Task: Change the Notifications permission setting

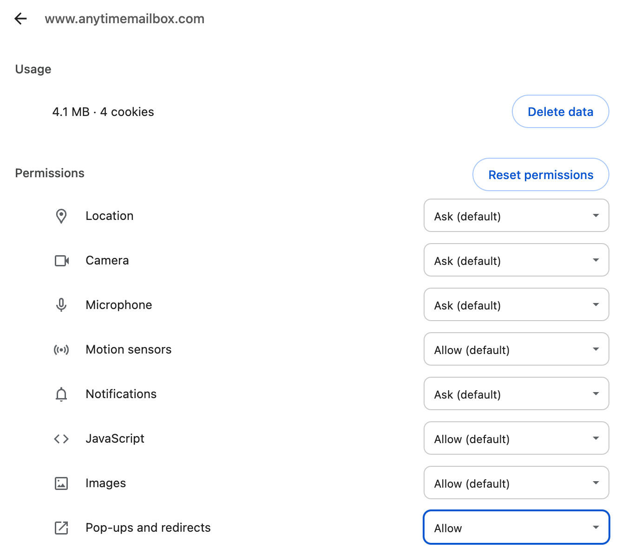Action: tap(516, 394)
